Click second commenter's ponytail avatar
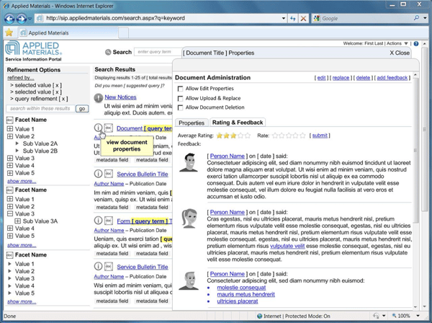Image resolution: width=432 pixels, height=323 pixels. [x=189, y=218]
